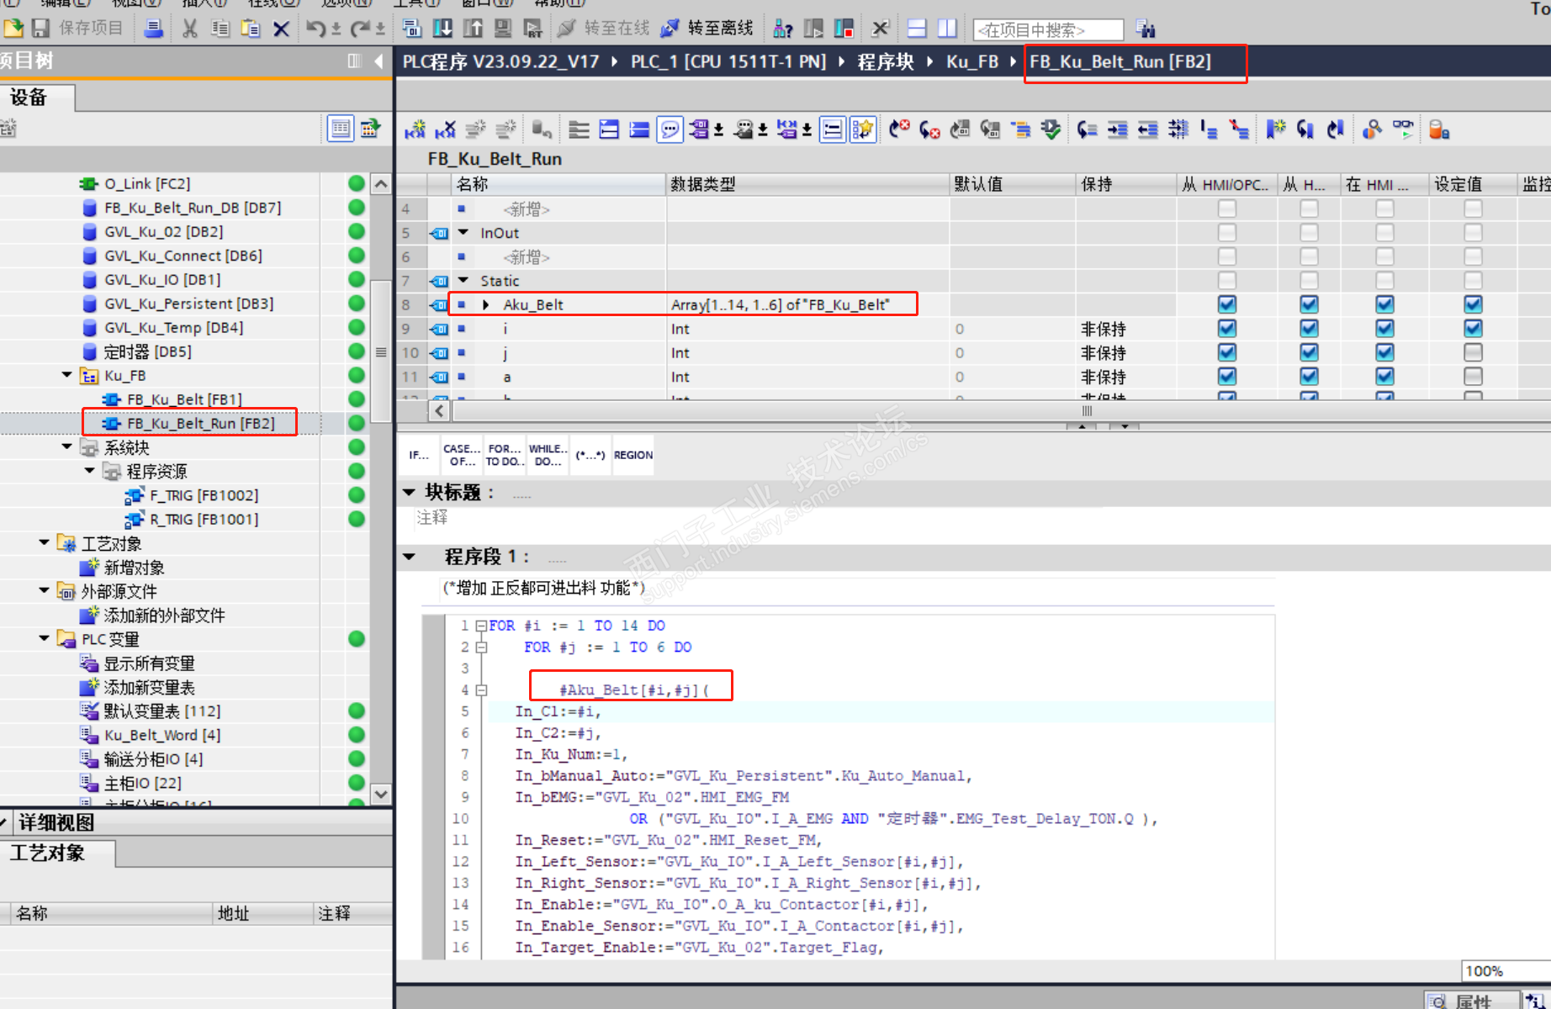This screenshot has height=1009, width=1551.
Task: Click the delete X icon in main toolbar
Action: click(x=281, y=29)
